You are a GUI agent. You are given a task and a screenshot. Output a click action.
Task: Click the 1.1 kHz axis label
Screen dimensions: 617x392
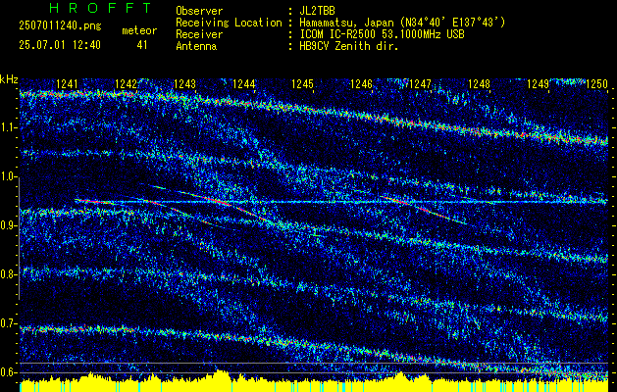9,127
